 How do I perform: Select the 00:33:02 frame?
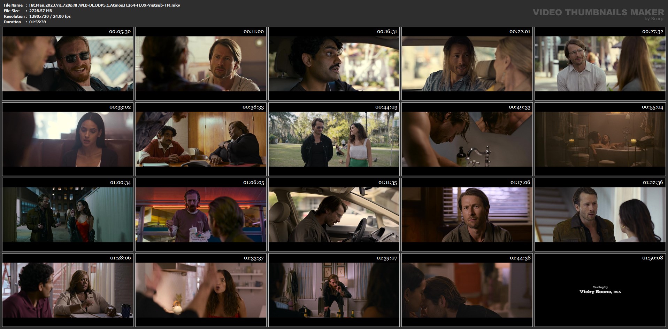coord(68,139)
